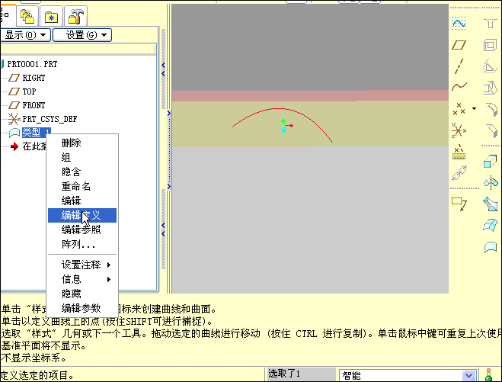Click the extrude tool icon
This screenshot has width=502, height=382.
tap(490, 161)
